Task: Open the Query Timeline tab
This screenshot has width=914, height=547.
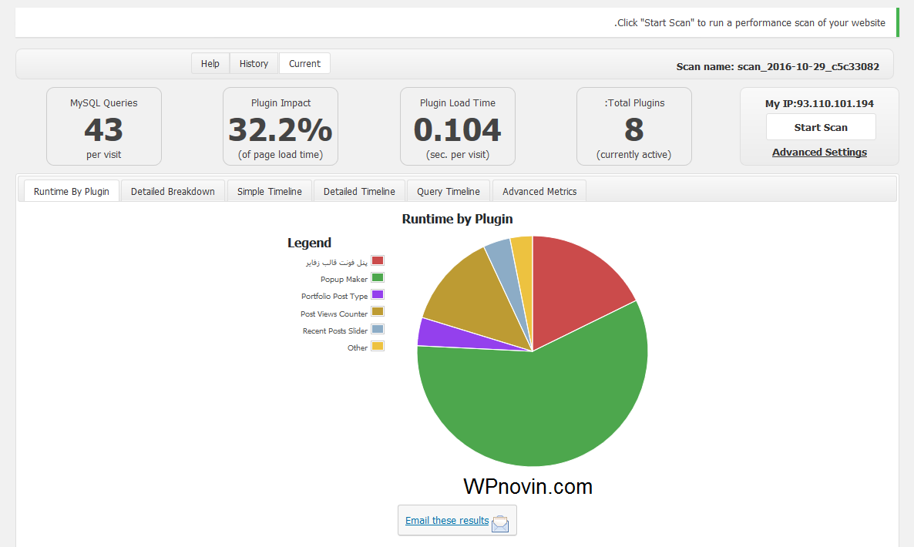Action: (449, 191)
